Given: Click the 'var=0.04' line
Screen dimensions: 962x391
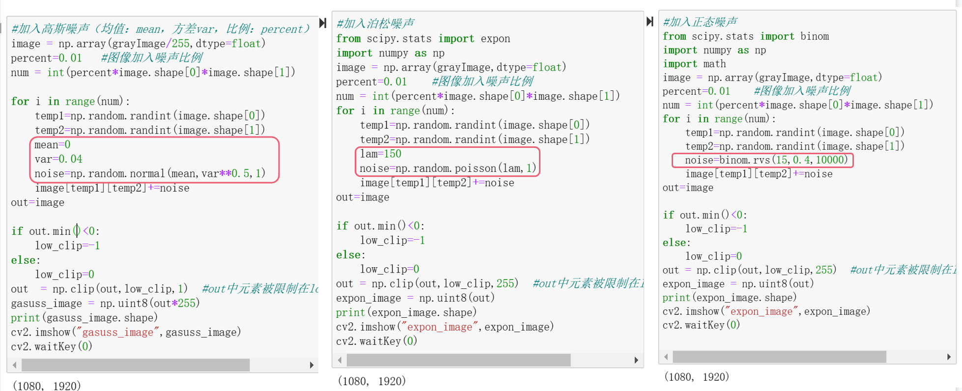Looking at the screenshot, I should tap(58, 159).
